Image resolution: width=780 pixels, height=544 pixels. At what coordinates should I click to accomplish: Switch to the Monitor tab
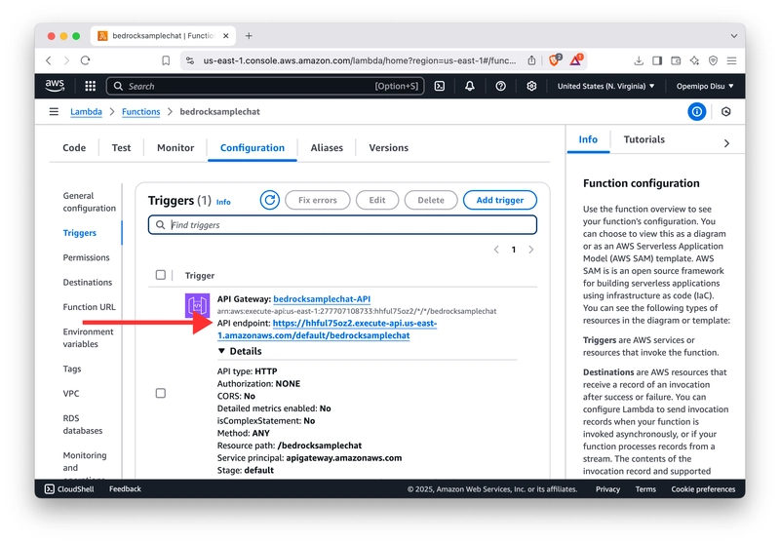click(175, 148)
